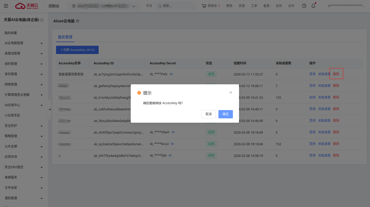Image resolution: width=370 pixels, height=207 pixels.
Task: Click 取消 in the dialog
Action: pos(209,114)
